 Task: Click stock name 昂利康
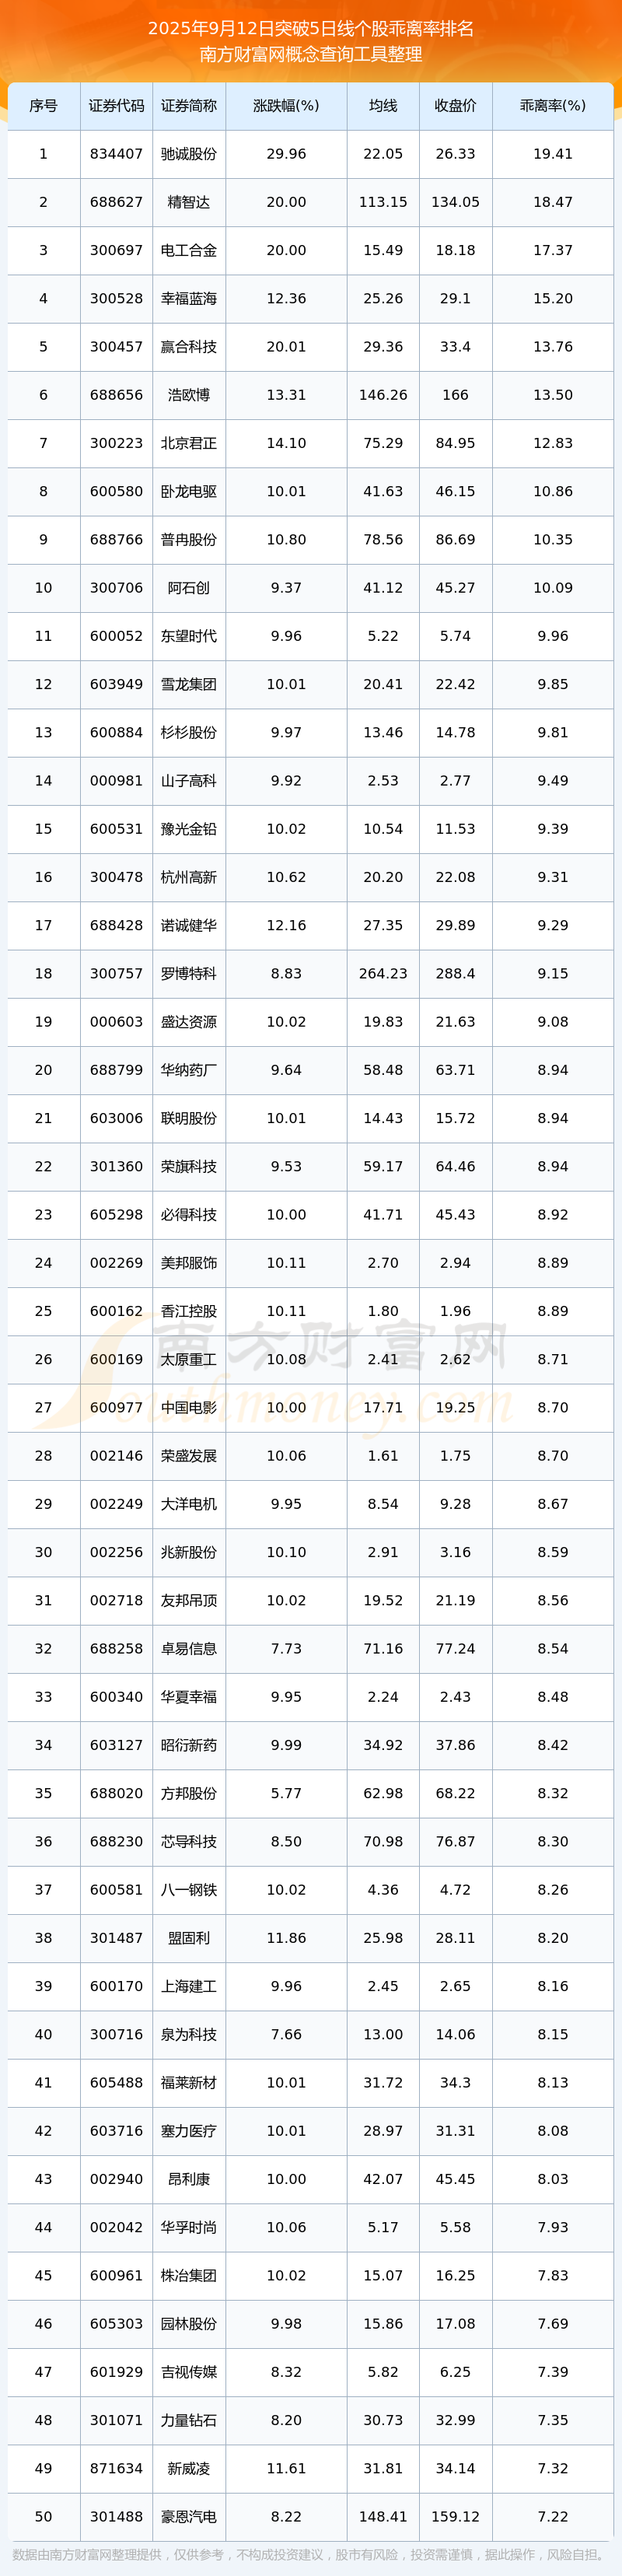[189, 2179]
